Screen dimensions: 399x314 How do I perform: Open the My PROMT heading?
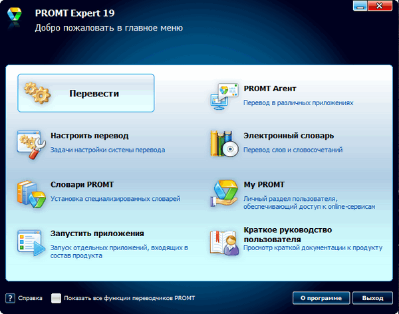click(x=264, y=185)
